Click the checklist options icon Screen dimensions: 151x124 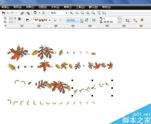pyautogui.click(x=44, y=13)
